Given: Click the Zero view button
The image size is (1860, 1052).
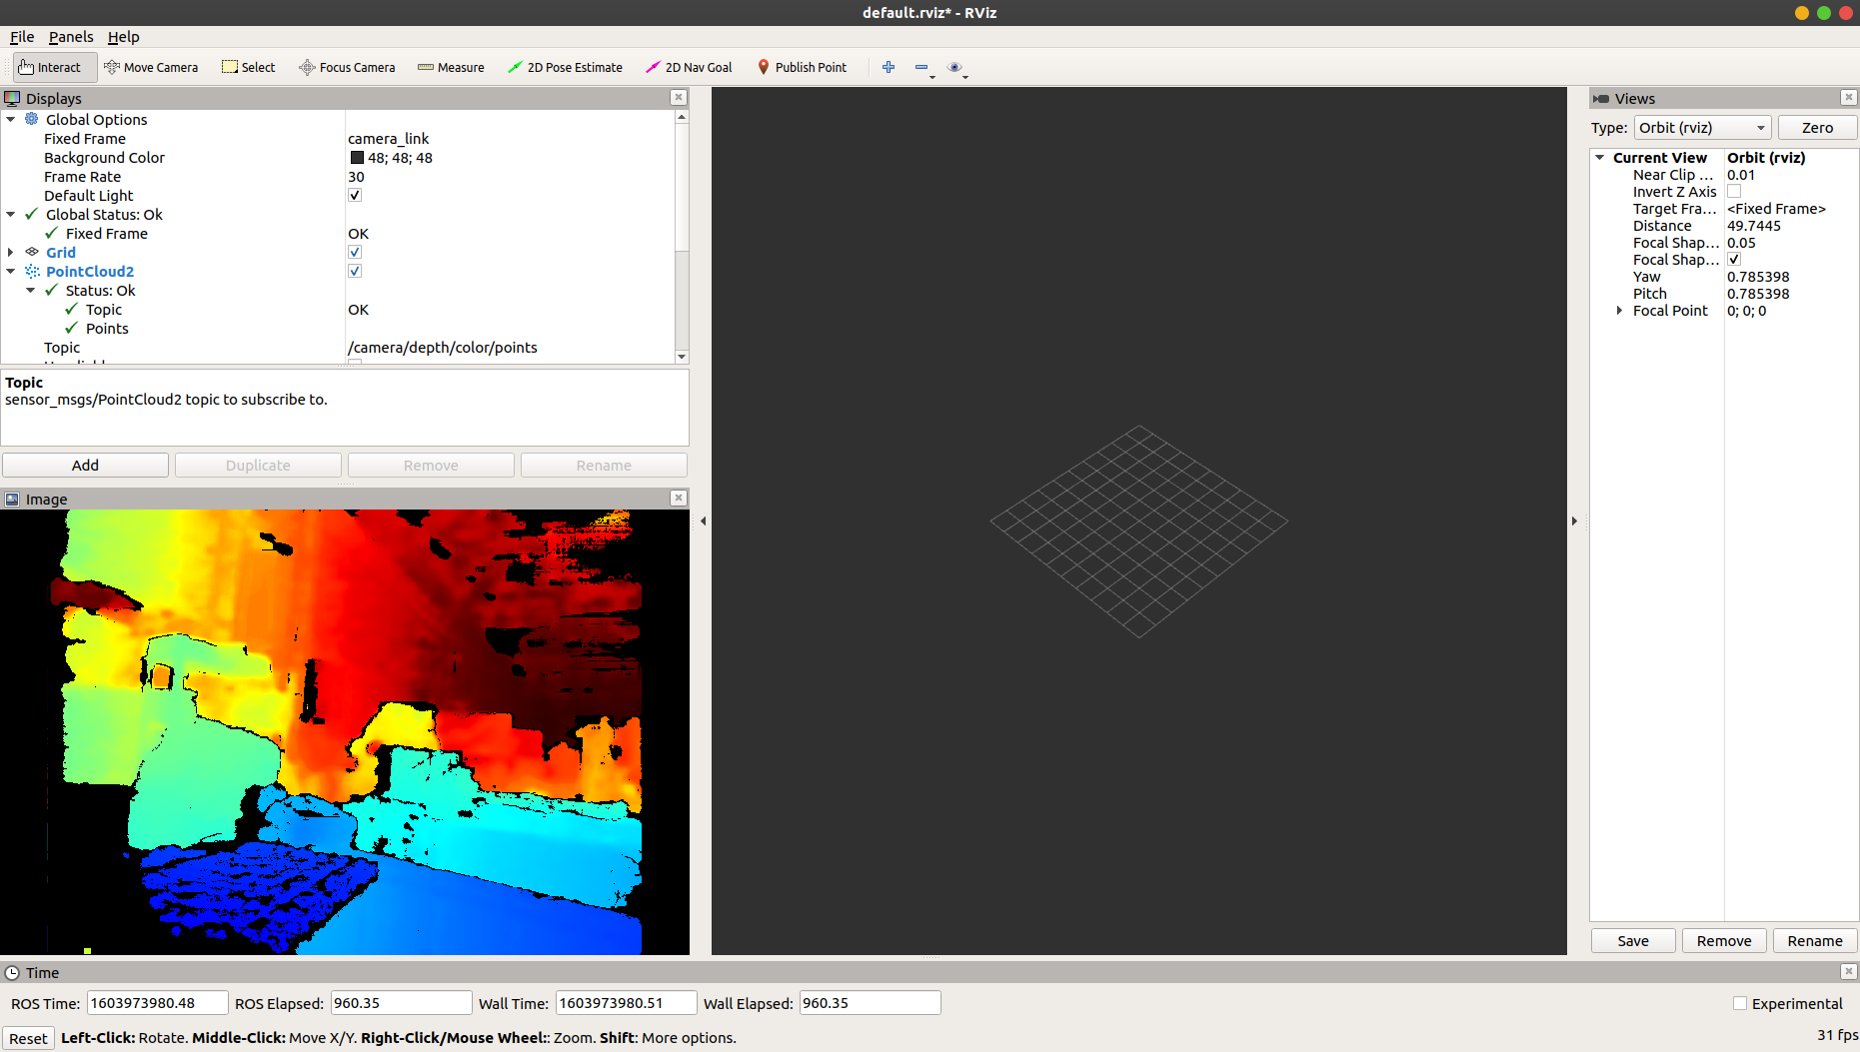Looking at the screenshot, I should (1817, 127).
